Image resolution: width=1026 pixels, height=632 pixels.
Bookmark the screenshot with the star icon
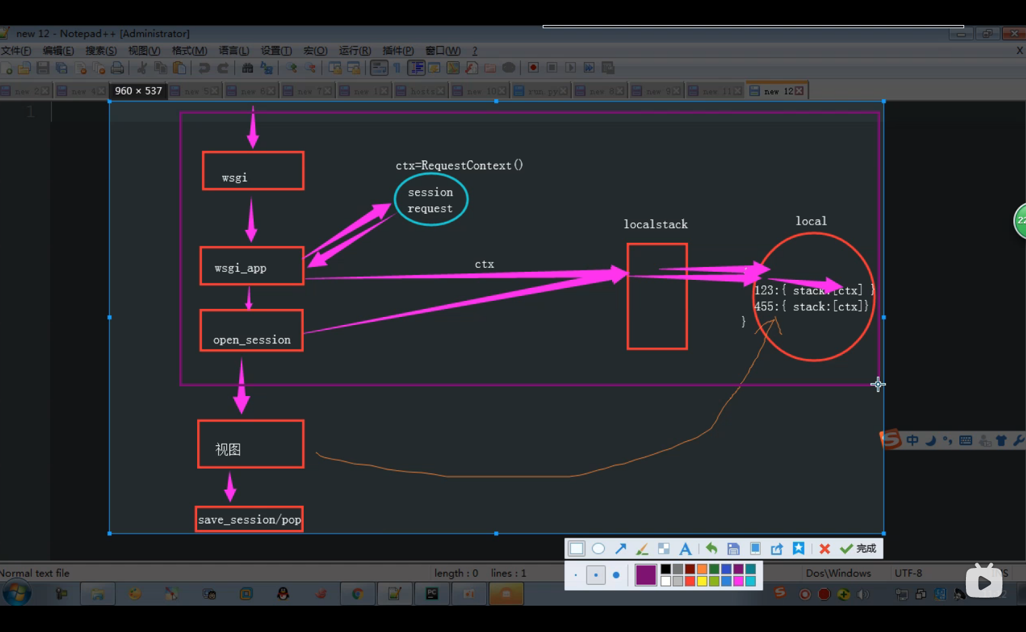[x=799, y=548]
